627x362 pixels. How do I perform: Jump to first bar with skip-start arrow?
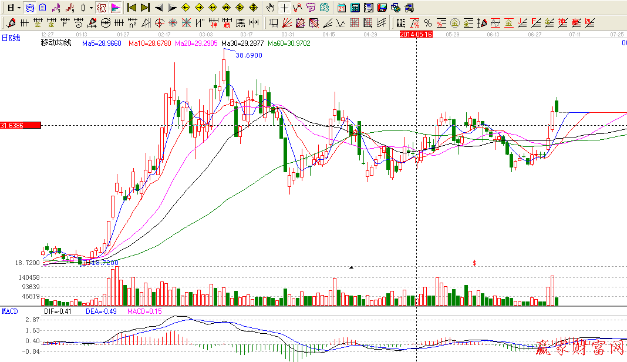pos(132,8)
